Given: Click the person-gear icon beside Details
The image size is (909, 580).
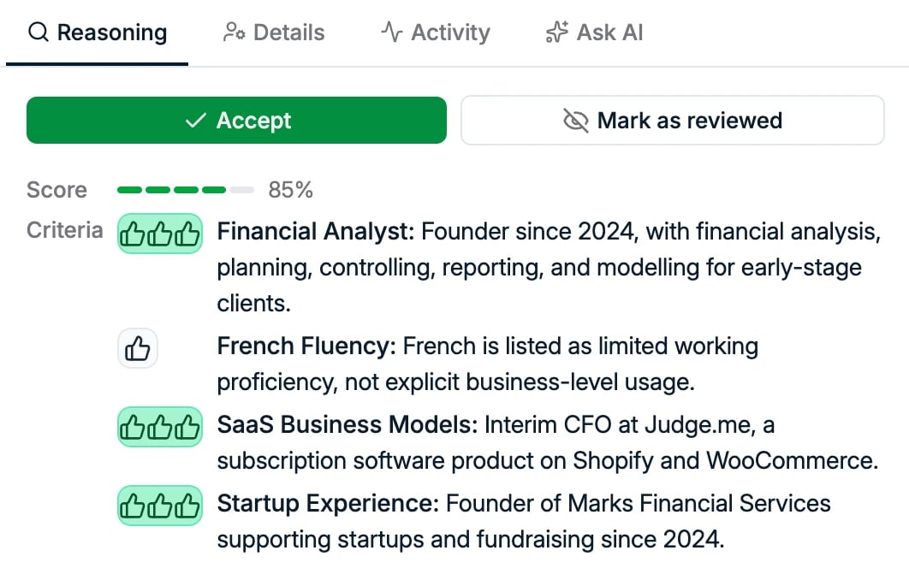Looking at the screenshot, I should click(x=234, y=33).
